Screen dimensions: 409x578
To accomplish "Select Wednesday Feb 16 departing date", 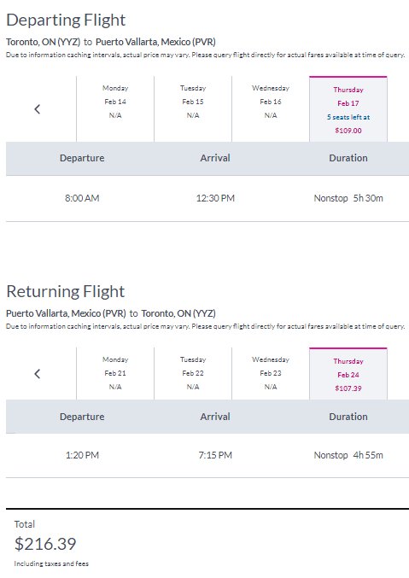I will (271, 109).
